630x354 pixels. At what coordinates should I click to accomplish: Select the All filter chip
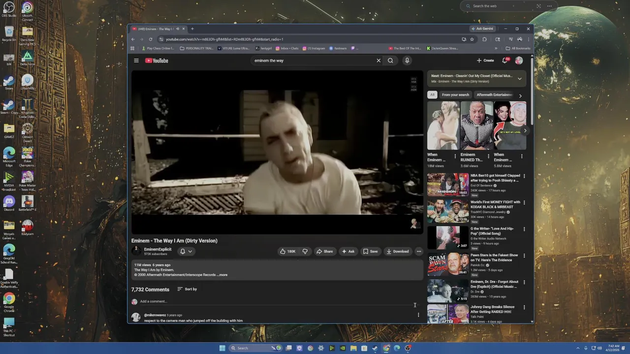[x=432, y=94]
